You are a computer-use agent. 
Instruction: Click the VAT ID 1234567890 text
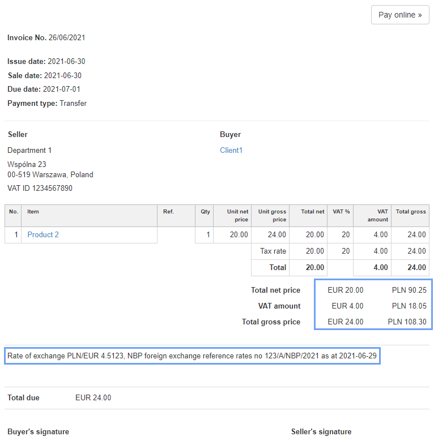(x=40, y=188)
